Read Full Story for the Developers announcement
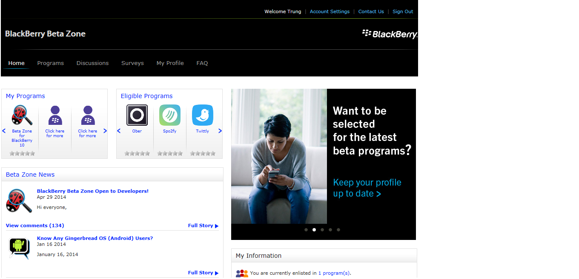This screenshot has height=279, width=579. point(203,225)
